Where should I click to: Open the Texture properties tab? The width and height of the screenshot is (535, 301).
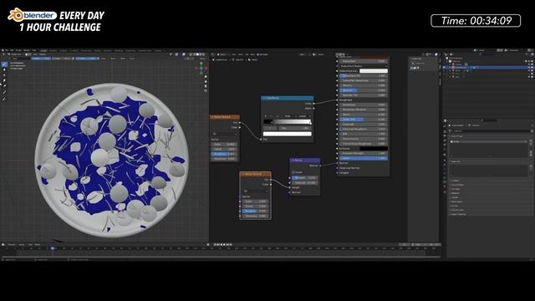pyautogui.click(x=445, y=191)
